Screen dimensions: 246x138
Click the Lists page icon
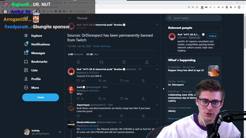click(26, 70)
